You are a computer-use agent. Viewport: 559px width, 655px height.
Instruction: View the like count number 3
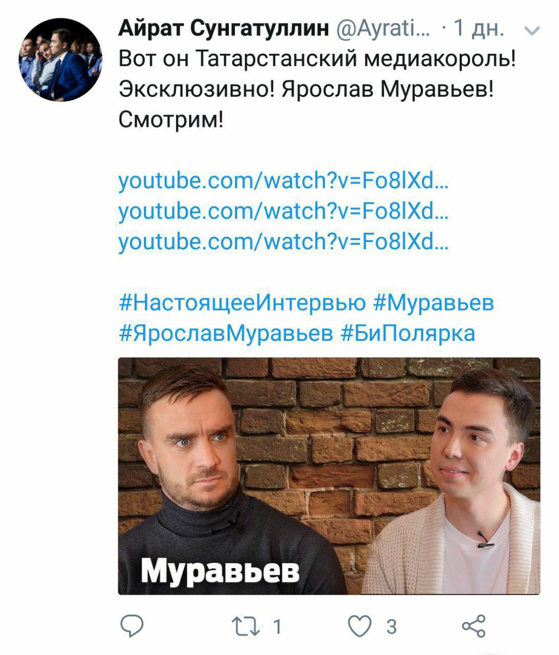391,627
